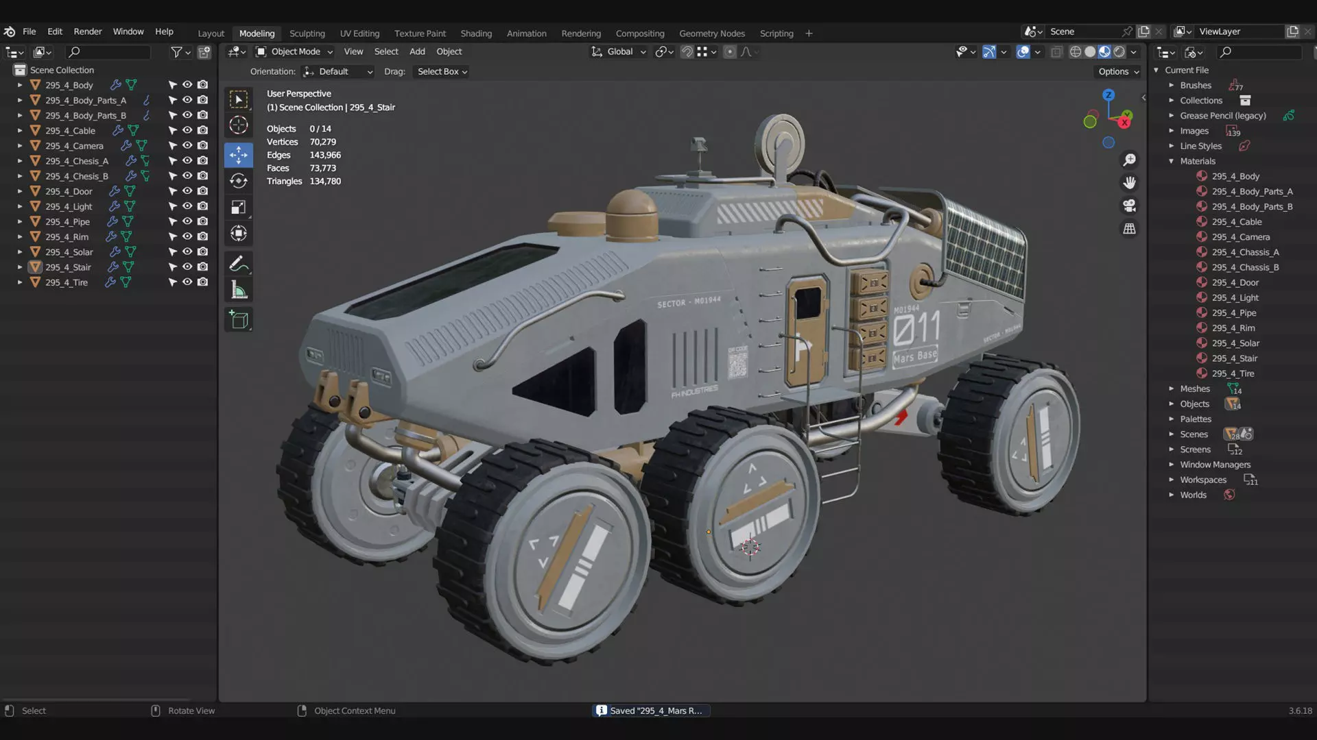Collapse the Materials list in data browser
This screenshot has width=1317, height=740.
(x=1172, y=161)
